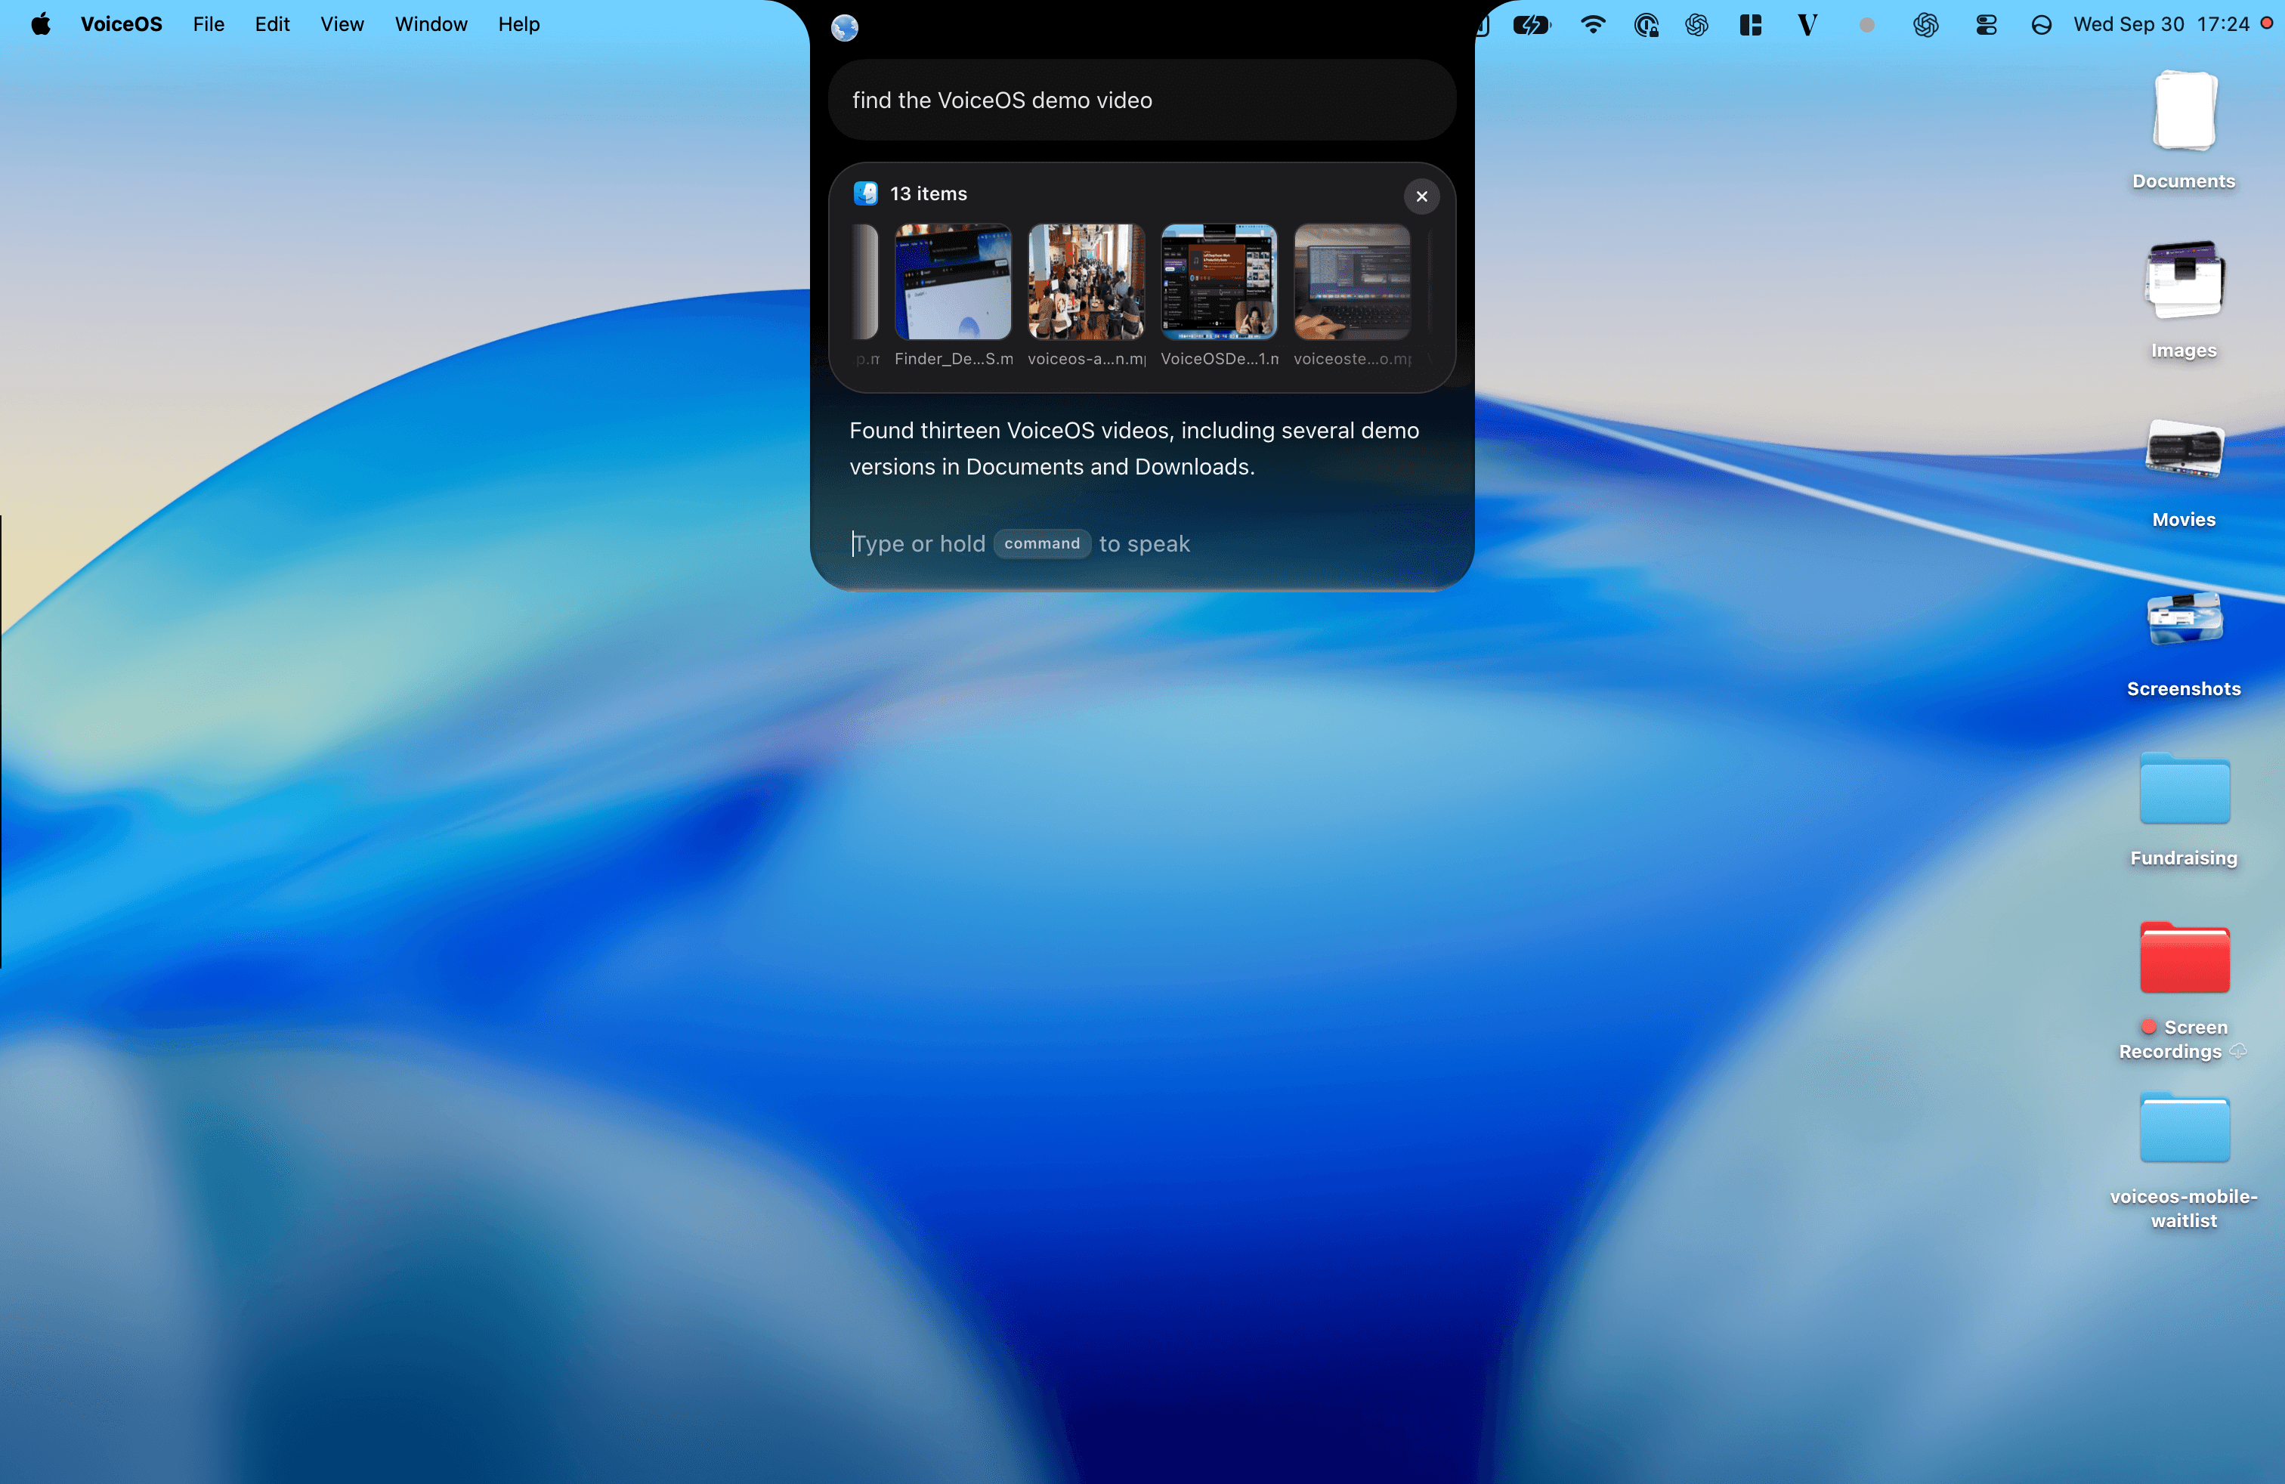Open the Documents stack on desktop

tap(2183, 130)
